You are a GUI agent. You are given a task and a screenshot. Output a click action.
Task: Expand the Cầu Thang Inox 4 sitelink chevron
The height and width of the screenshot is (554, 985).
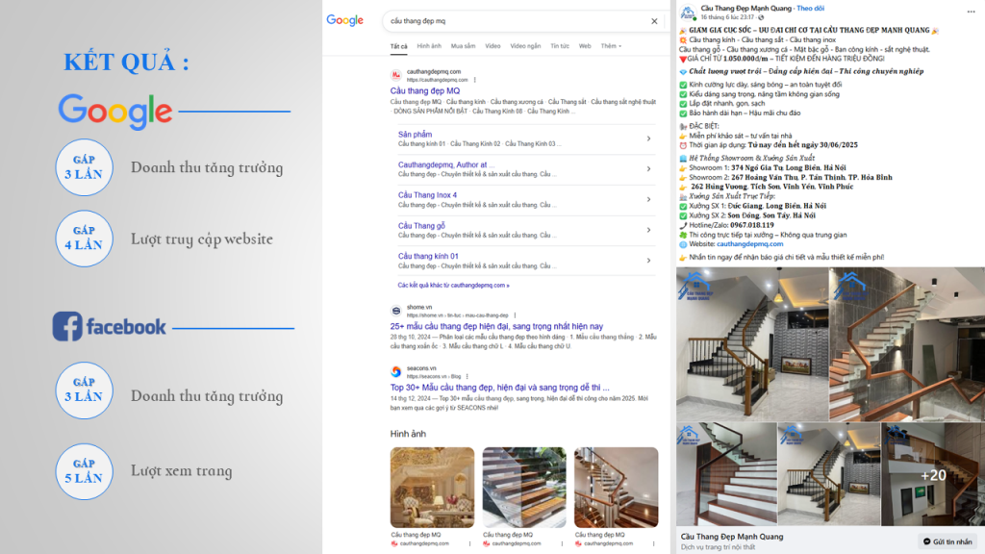649,200
